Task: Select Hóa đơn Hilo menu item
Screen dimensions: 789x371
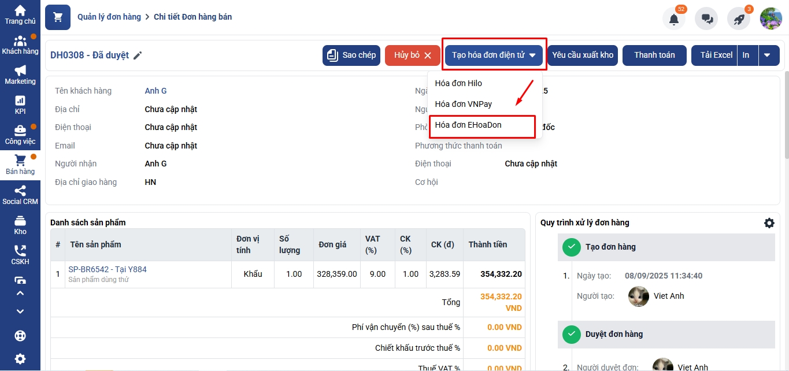Action: [458, 83]
